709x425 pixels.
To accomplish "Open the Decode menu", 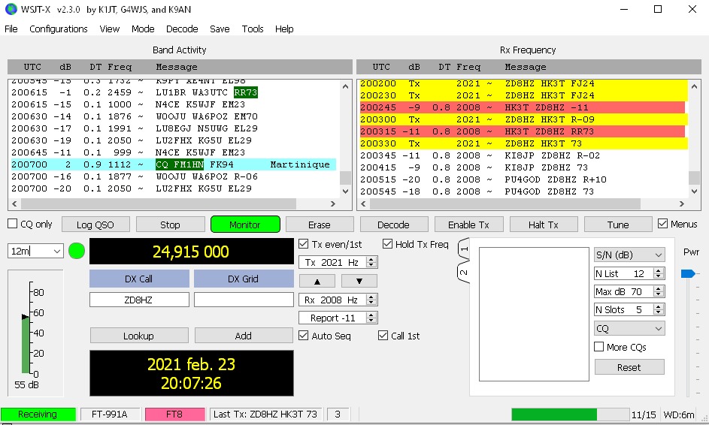I will 182,29.
